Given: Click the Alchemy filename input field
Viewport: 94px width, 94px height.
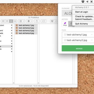Looking at the screenshot, I should click(67, 13).
